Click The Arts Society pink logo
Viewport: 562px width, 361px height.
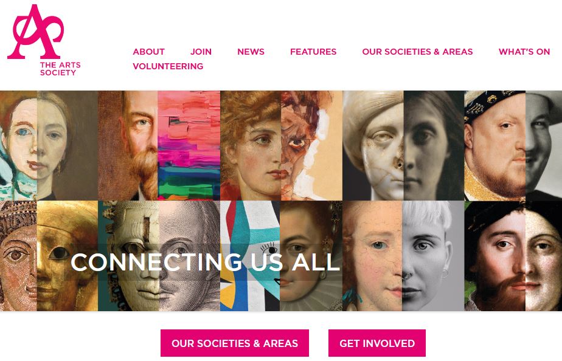point(44,40)
